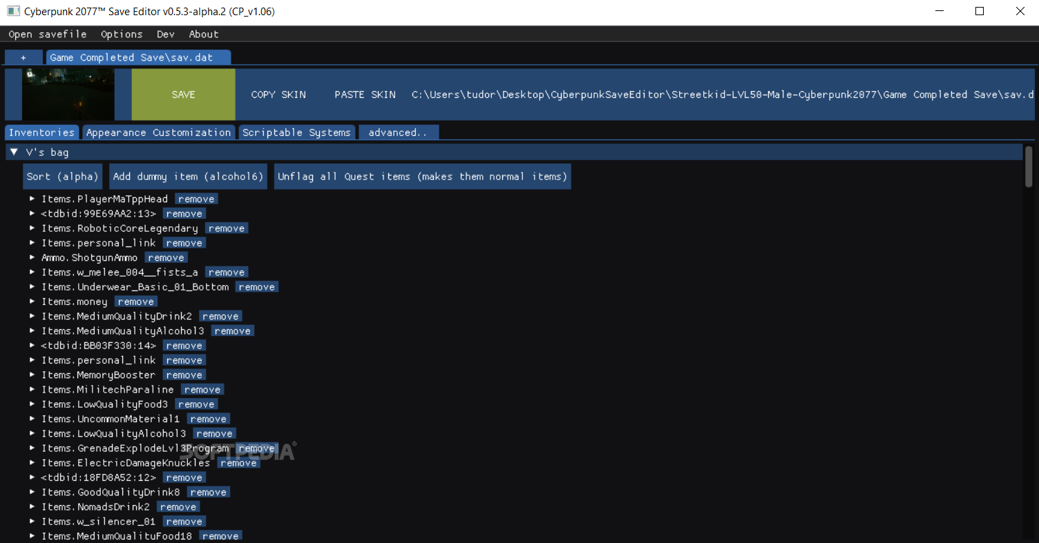Expand Items.PlayerMaTppHead tree node
This screenshot has height=543, width=1039.
[x=32, y=199]
